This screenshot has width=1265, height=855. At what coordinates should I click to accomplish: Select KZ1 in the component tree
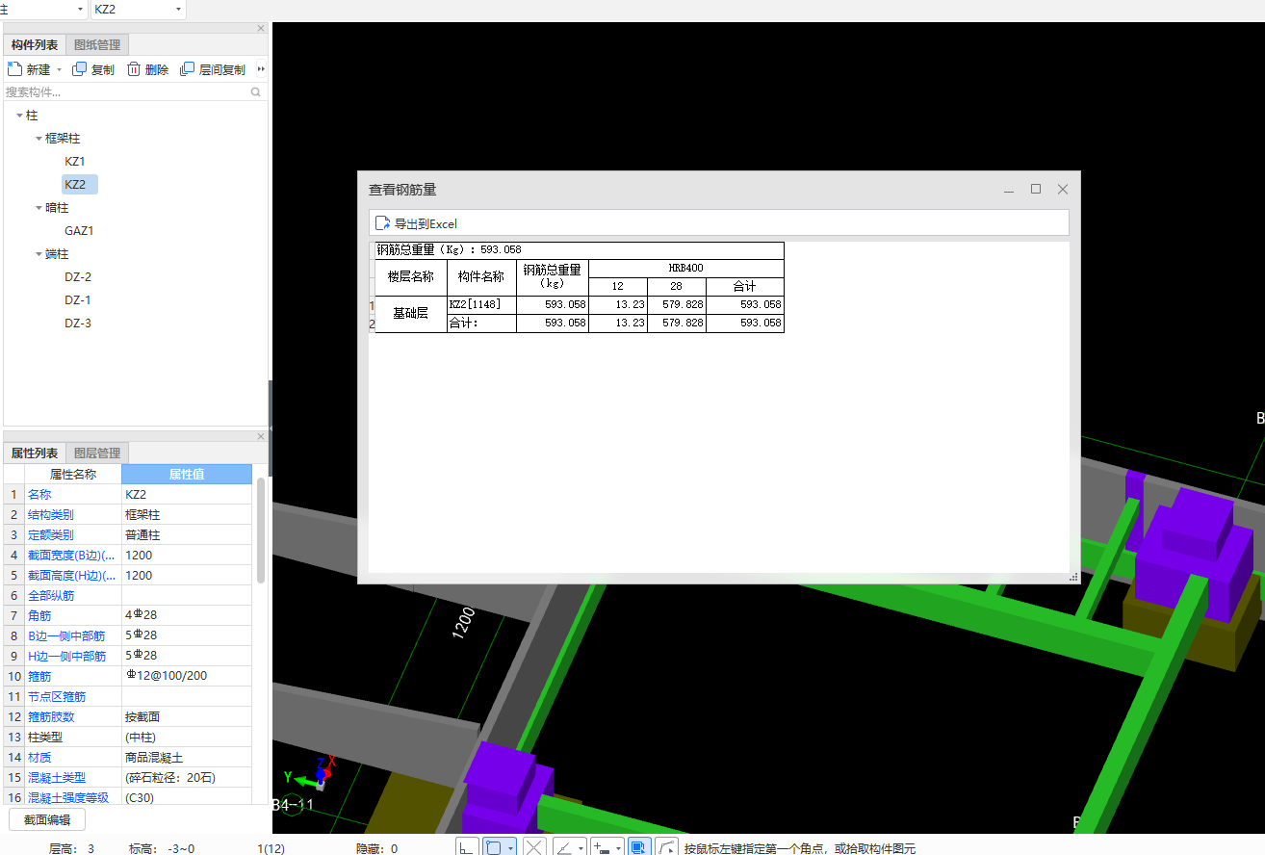[x=75, y=162]
